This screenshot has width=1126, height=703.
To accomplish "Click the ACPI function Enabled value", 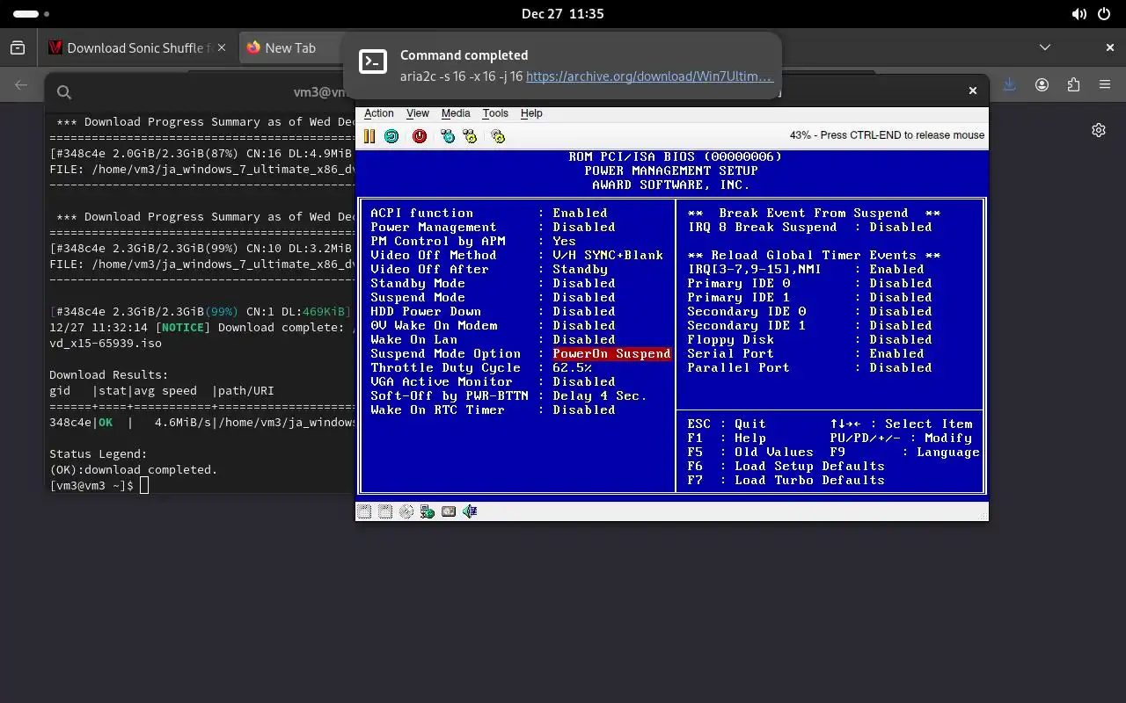I will 580,214.
